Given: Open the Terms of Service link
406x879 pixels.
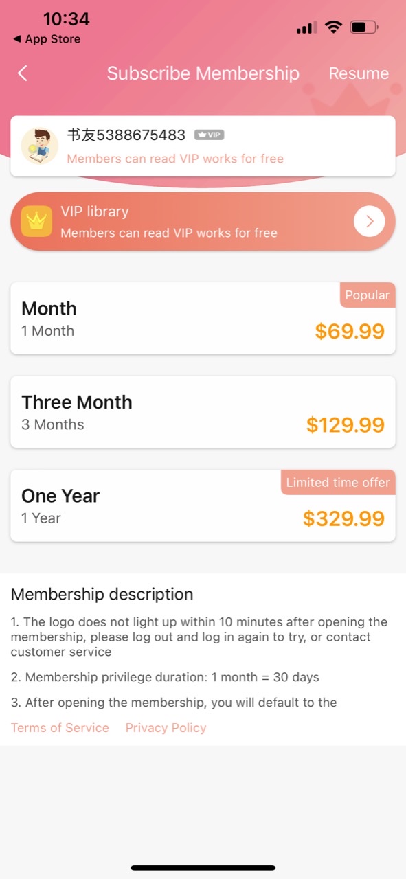Looking at the screenshot, I should click(x=60, y=728).
